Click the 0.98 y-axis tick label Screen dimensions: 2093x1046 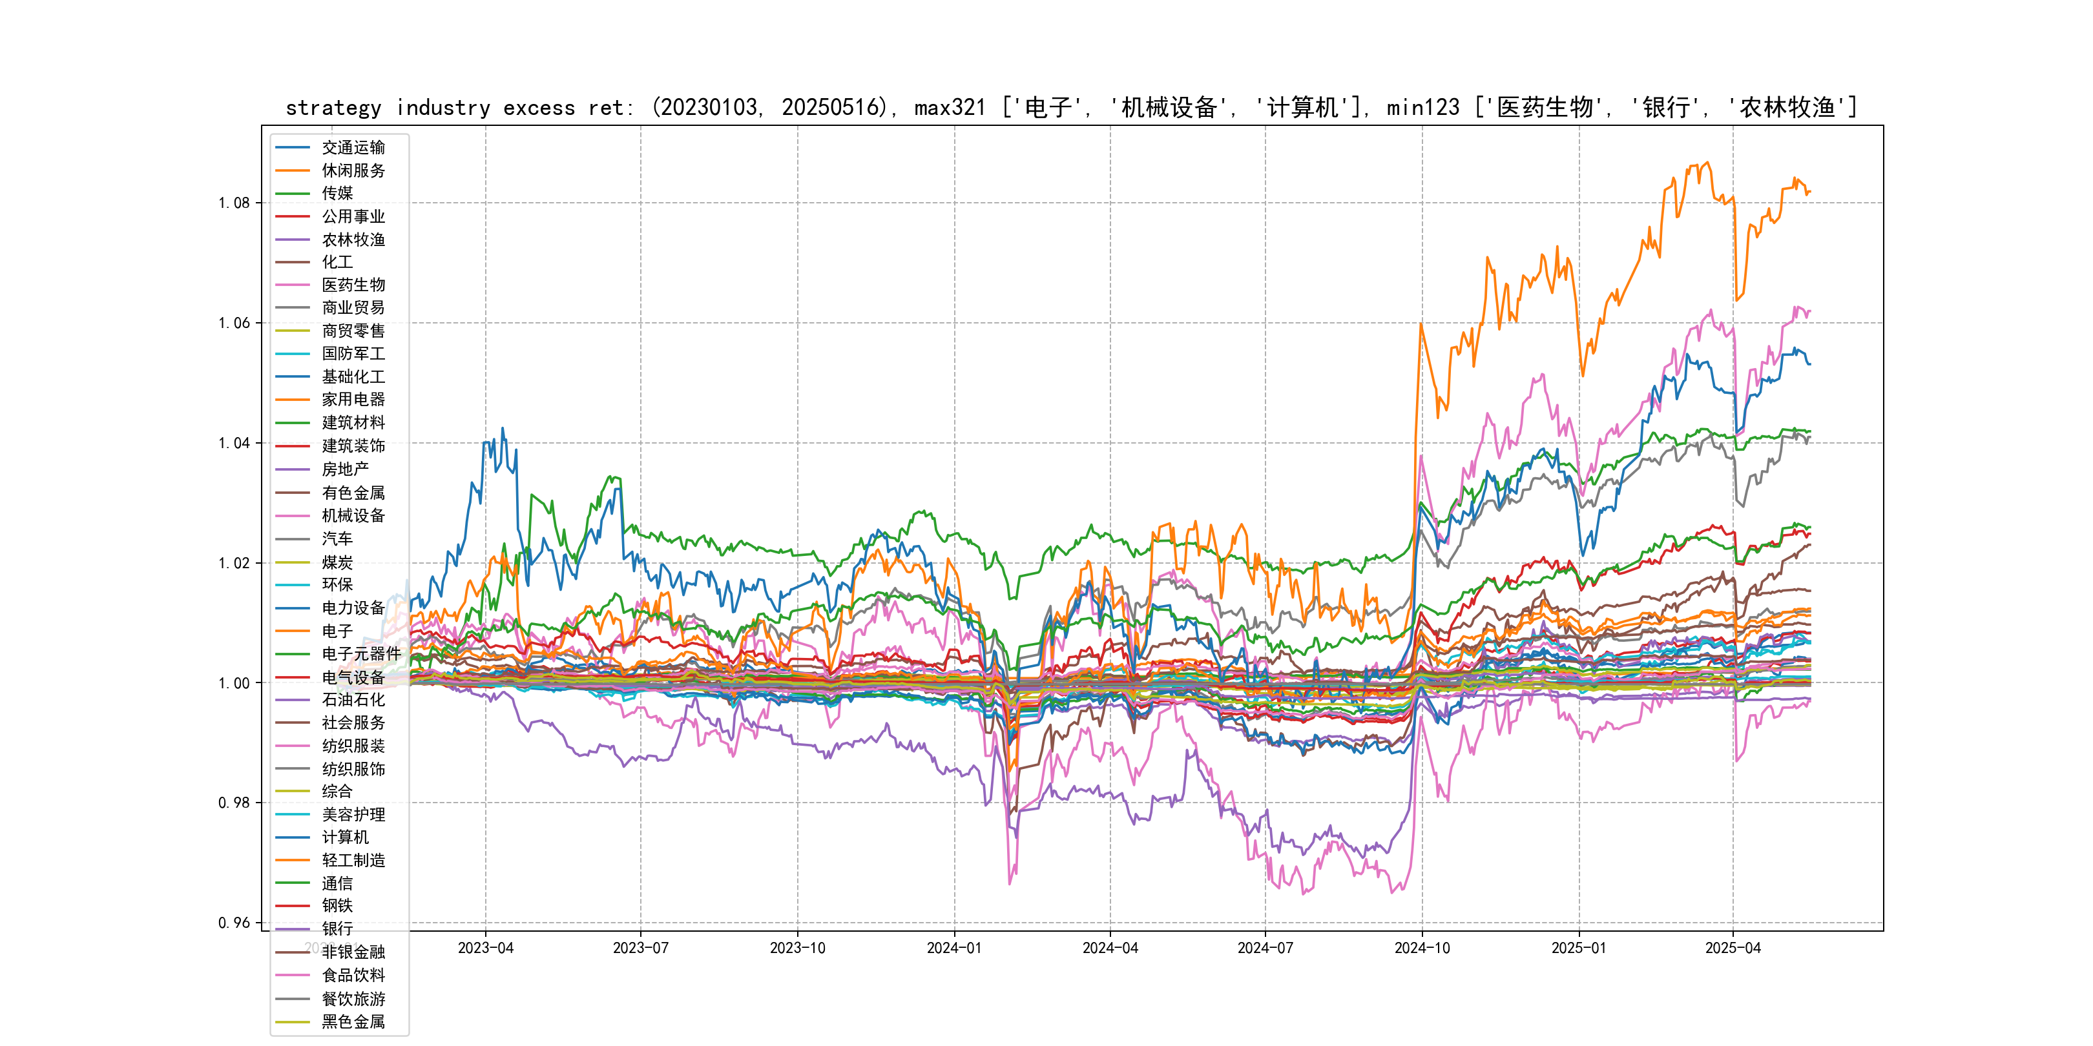[x=234, y=803]
